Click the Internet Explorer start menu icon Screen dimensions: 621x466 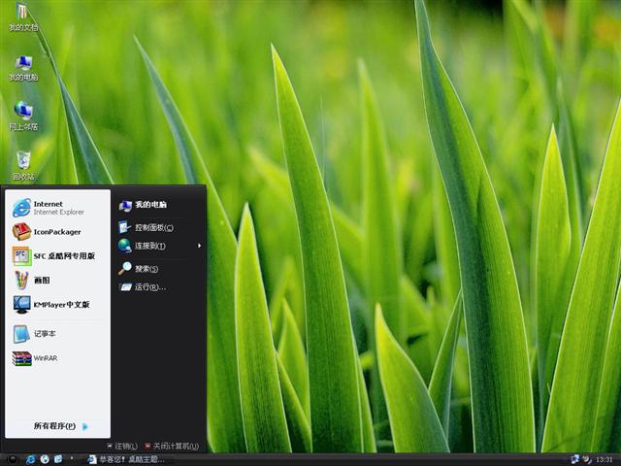pos(21,208)
